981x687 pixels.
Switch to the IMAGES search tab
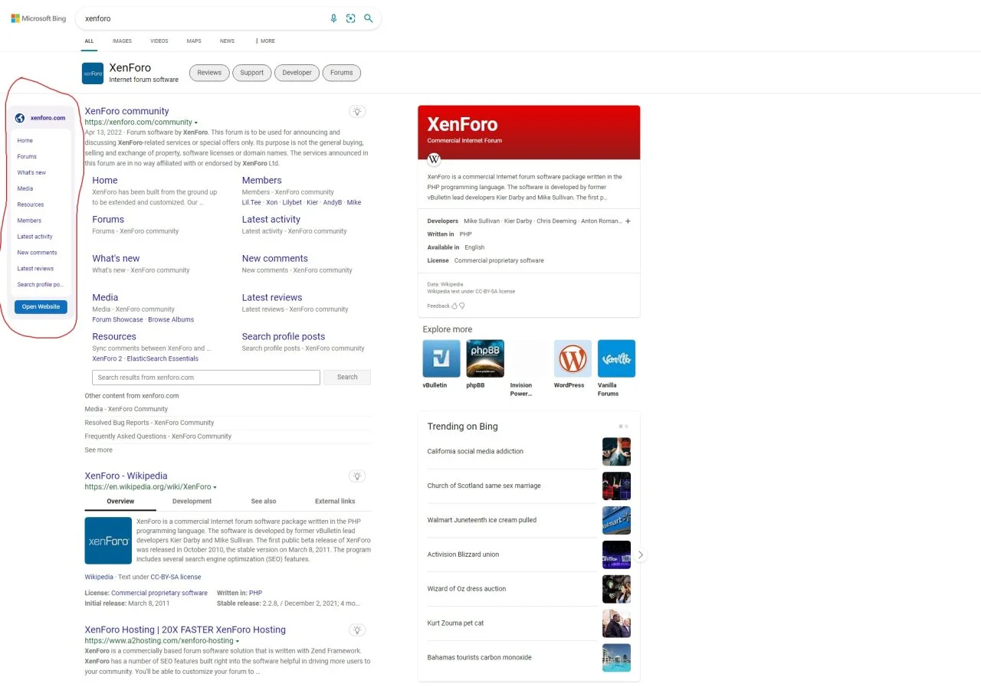tap(122, 41)
